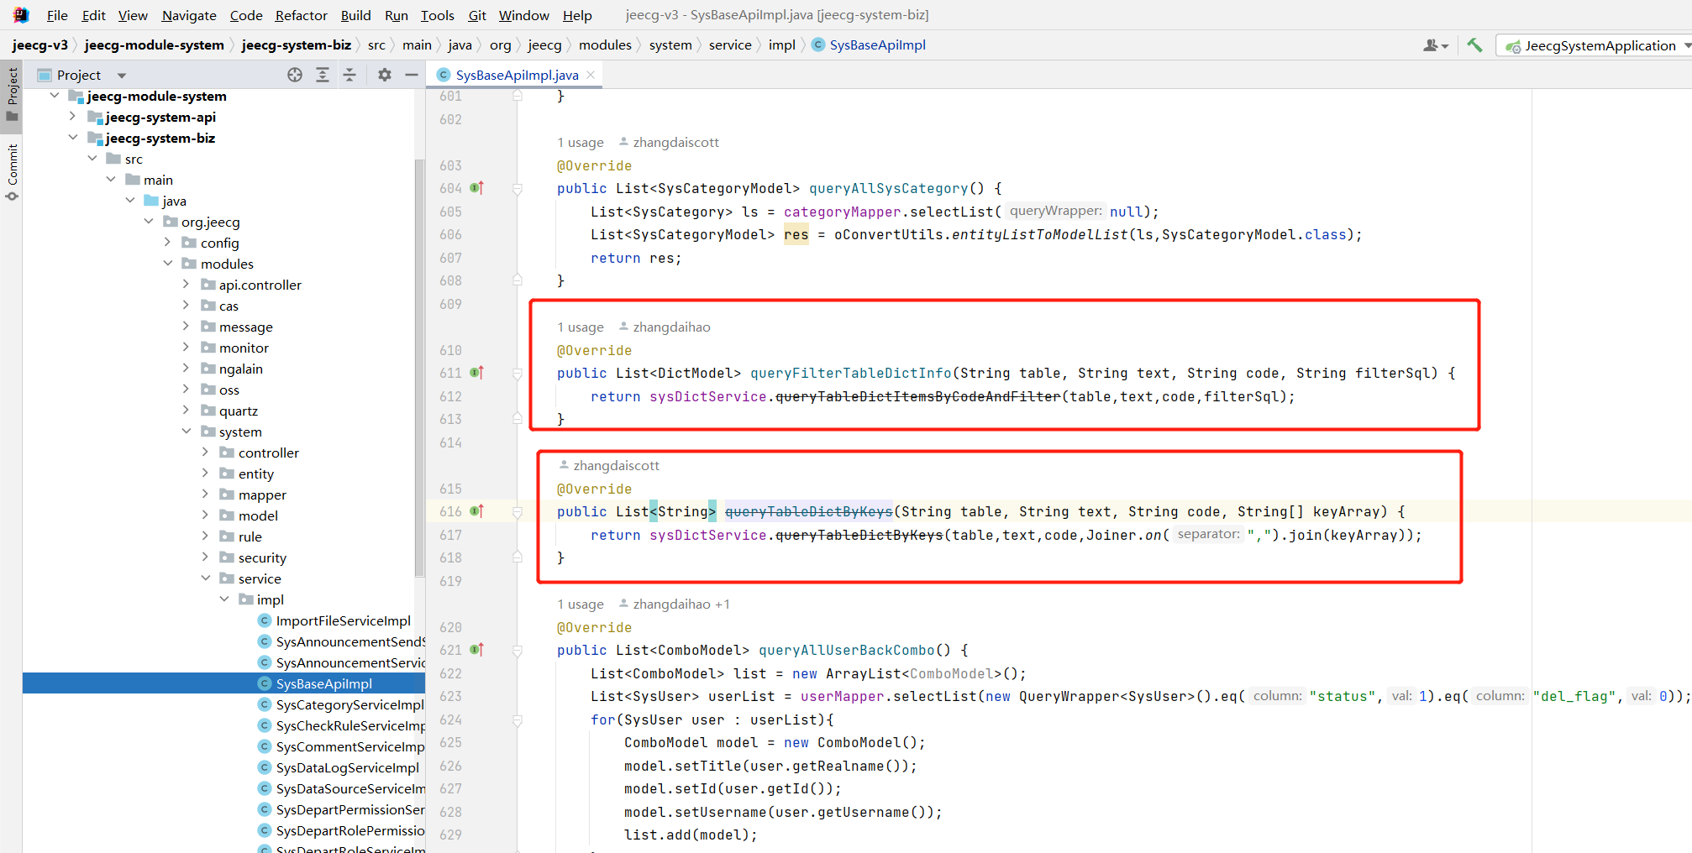Fold code block at line 616
This screenshot has height=853, width=1692.
click(x=518, y=512)
